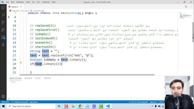The image size is (194, 109).
Task: Split the editor right
Action: pyautogui.click(x=186, y=7)
